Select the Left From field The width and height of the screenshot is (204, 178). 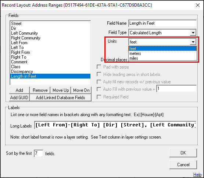(50, 43)
